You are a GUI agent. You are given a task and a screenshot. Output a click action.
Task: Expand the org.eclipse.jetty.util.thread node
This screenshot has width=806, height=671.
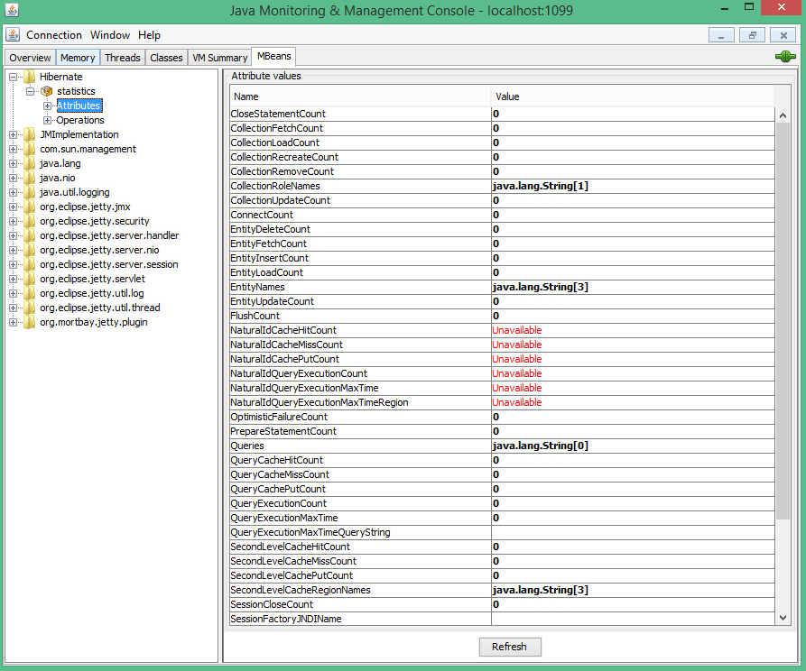coord(13,308)
